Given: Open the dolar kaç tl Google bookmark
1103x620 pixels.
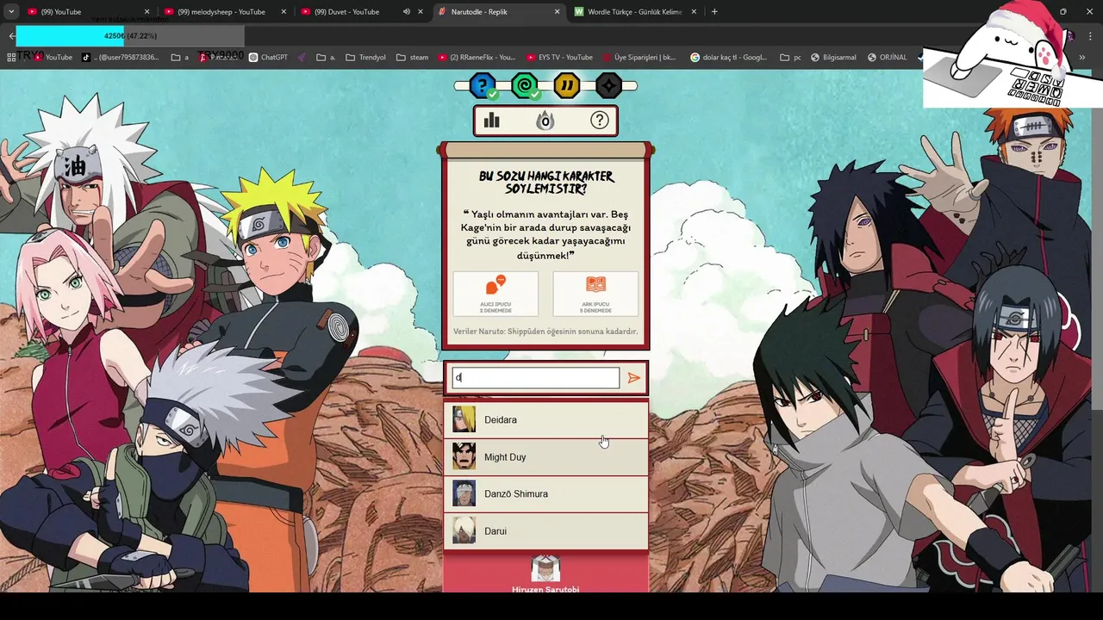Looking at the screenshot, I should point(728,58).
